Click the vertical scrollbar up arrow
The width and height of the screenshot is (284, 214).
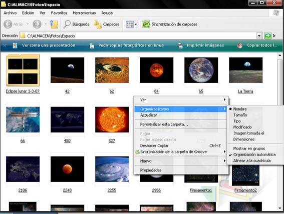tap(280, 55)
